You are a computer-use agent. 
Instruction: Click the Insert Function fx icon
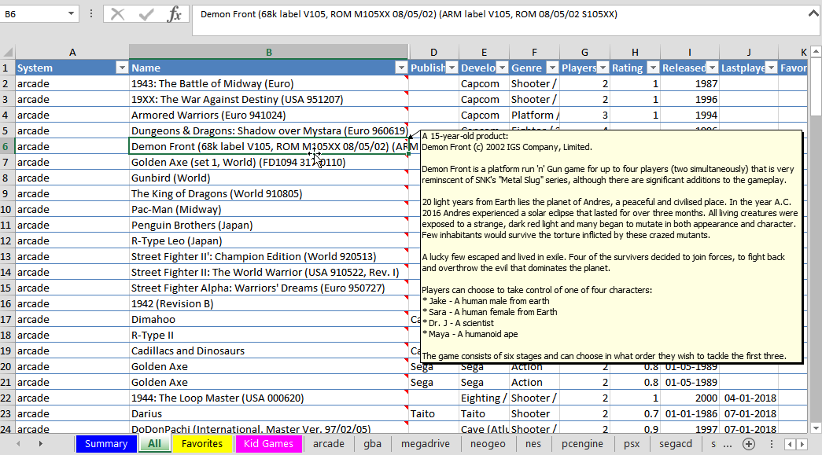tap(175, 14)
